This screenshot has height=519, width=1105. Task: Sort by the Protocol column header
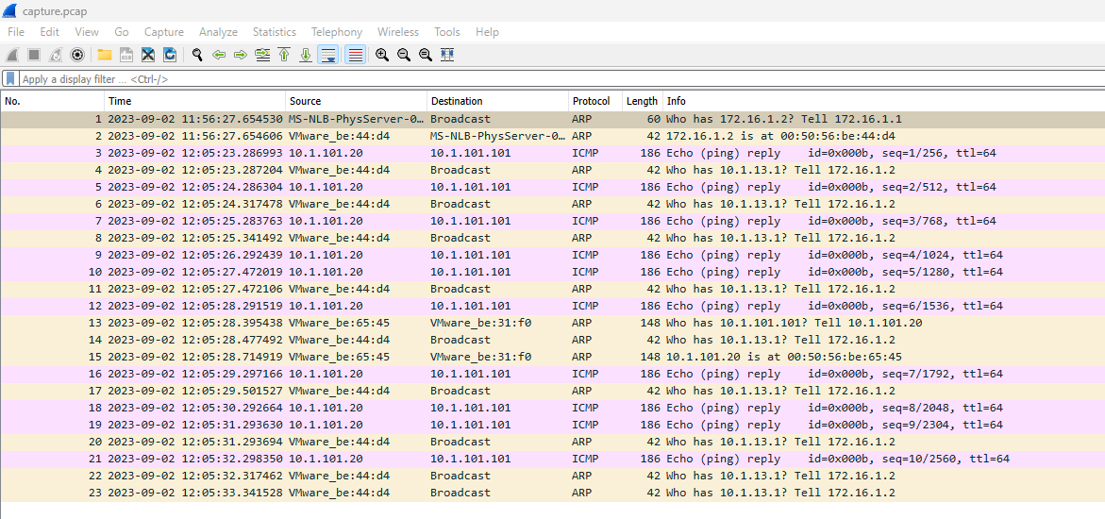(x=594, y=101)
